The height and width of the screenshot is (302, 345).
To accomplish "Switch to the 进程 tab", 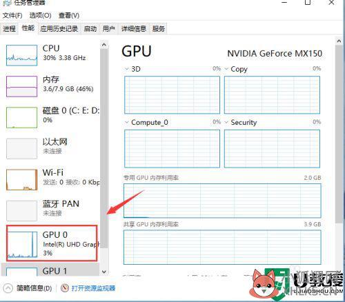I will click(x=9, y=29).
